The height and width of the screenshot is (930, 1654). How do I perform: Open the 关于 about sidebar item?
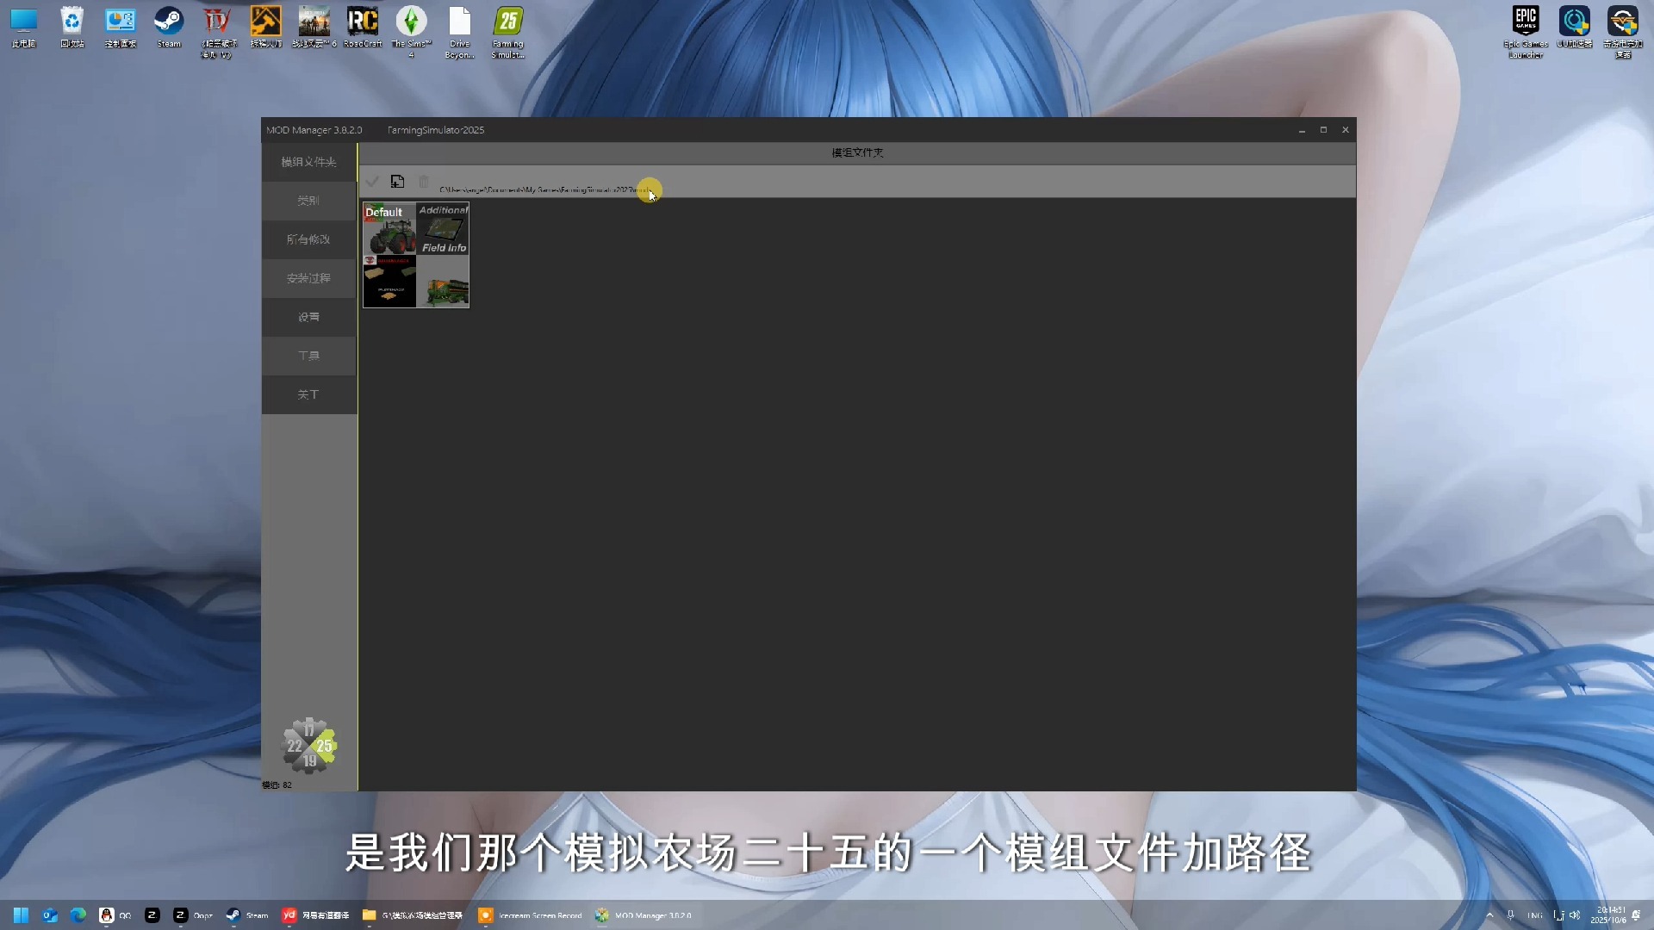[x=308, y=394]
